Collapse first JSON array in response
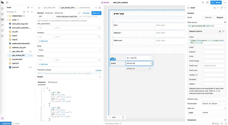228x125 pixels. [x=44, y=88]
